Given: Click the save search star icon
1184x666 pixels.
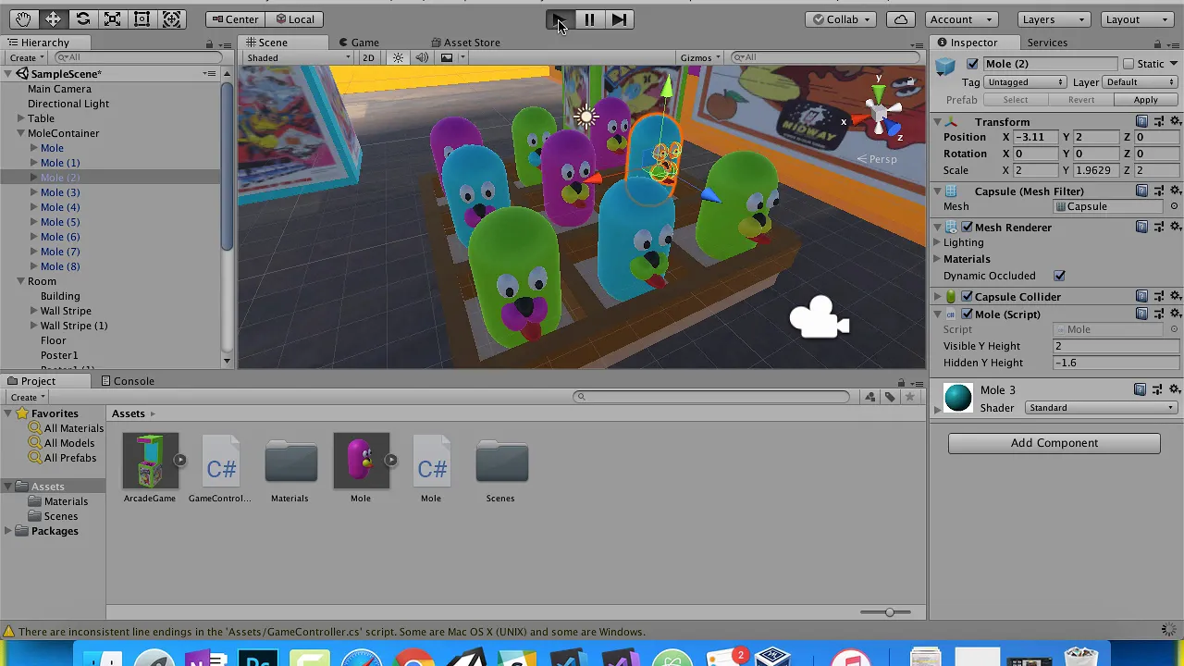Looking at the screenshot, I should [910, 397].
